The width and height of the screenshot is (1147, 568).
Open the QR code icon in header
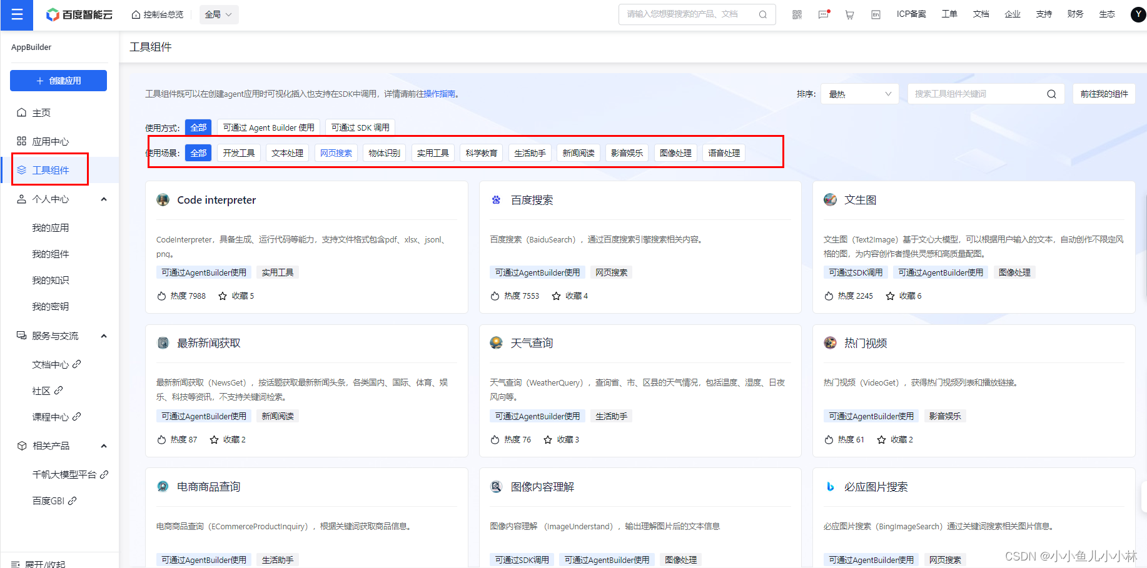[x=797, y=14]
